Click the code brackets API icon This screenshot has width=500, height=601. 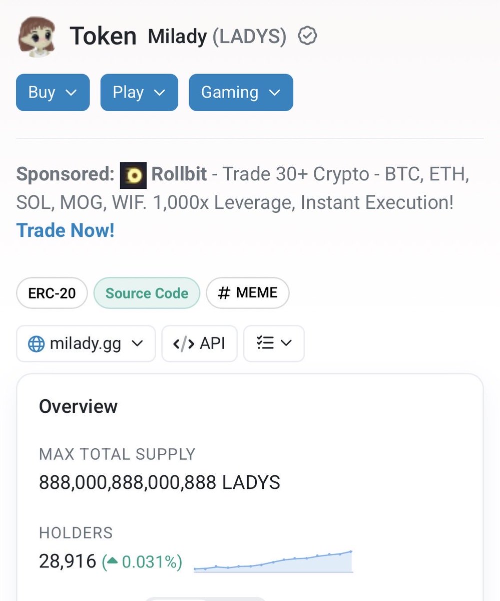click(x=183, y=344)
